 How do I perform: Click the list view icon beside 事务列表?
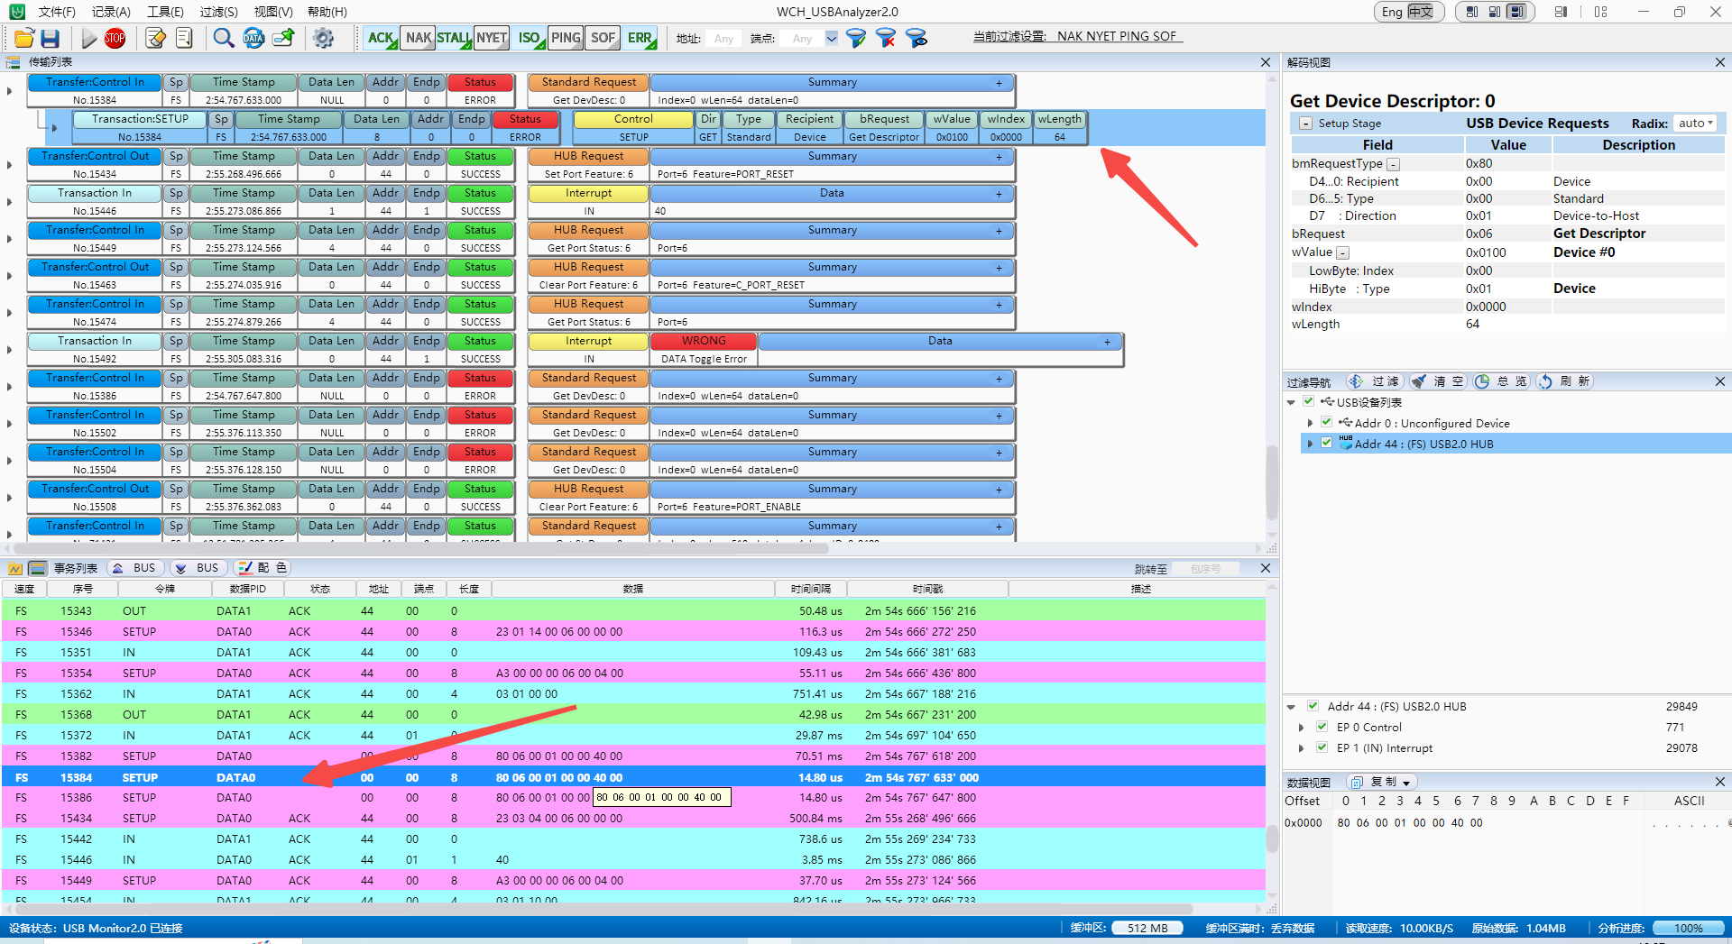pyautogui.click(x=38, y=568)
